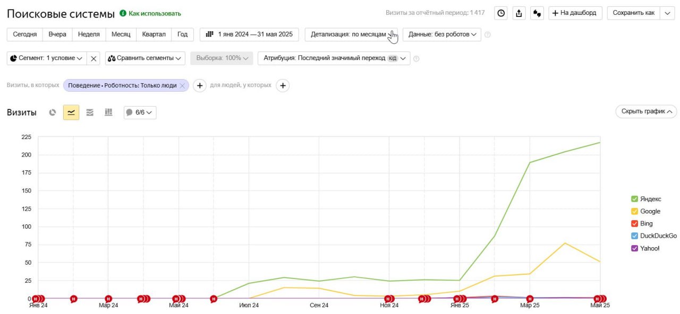Click the 'Сен 24' axis label
680x314 pixels.
pos(319,305)
